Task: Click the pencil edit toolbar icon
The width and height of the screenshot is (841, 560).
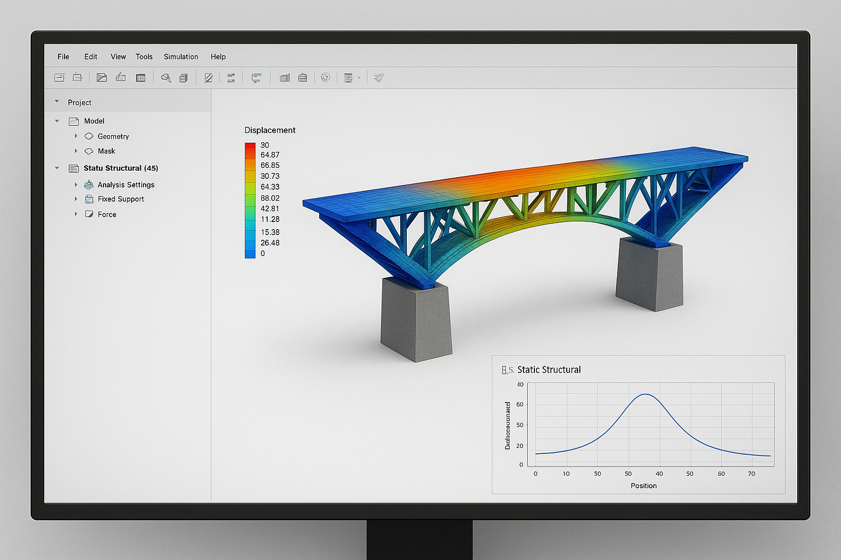Action: click(209, 78)
